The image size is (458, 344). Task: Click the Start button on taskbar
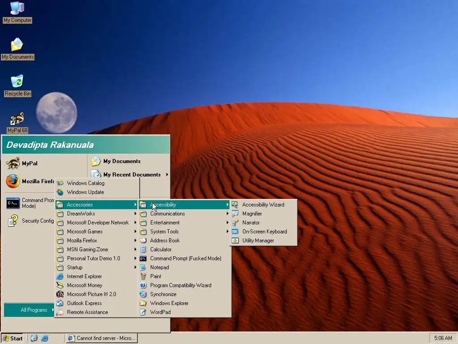point(12,339)
